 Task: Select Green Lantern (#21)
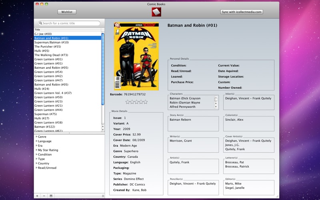68,106
